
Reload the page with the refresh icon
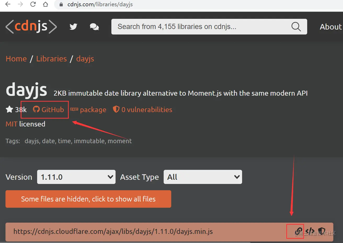coord(33,4)
